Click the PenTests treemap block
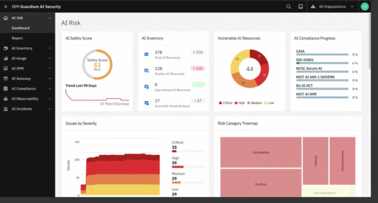378x203 pixels. click(x=261, y=183)
